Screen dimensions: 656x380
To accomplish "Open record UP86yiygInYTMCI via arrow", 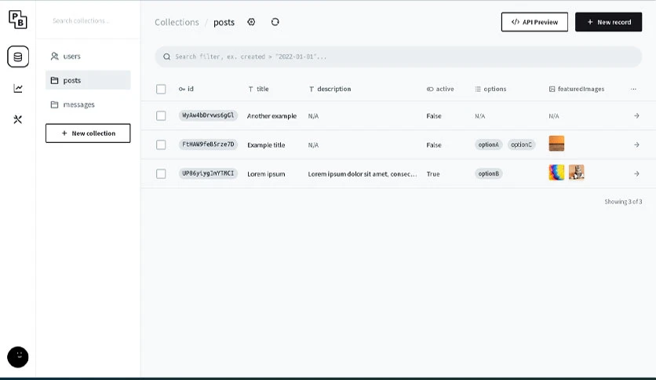I will tap(636, 174).
